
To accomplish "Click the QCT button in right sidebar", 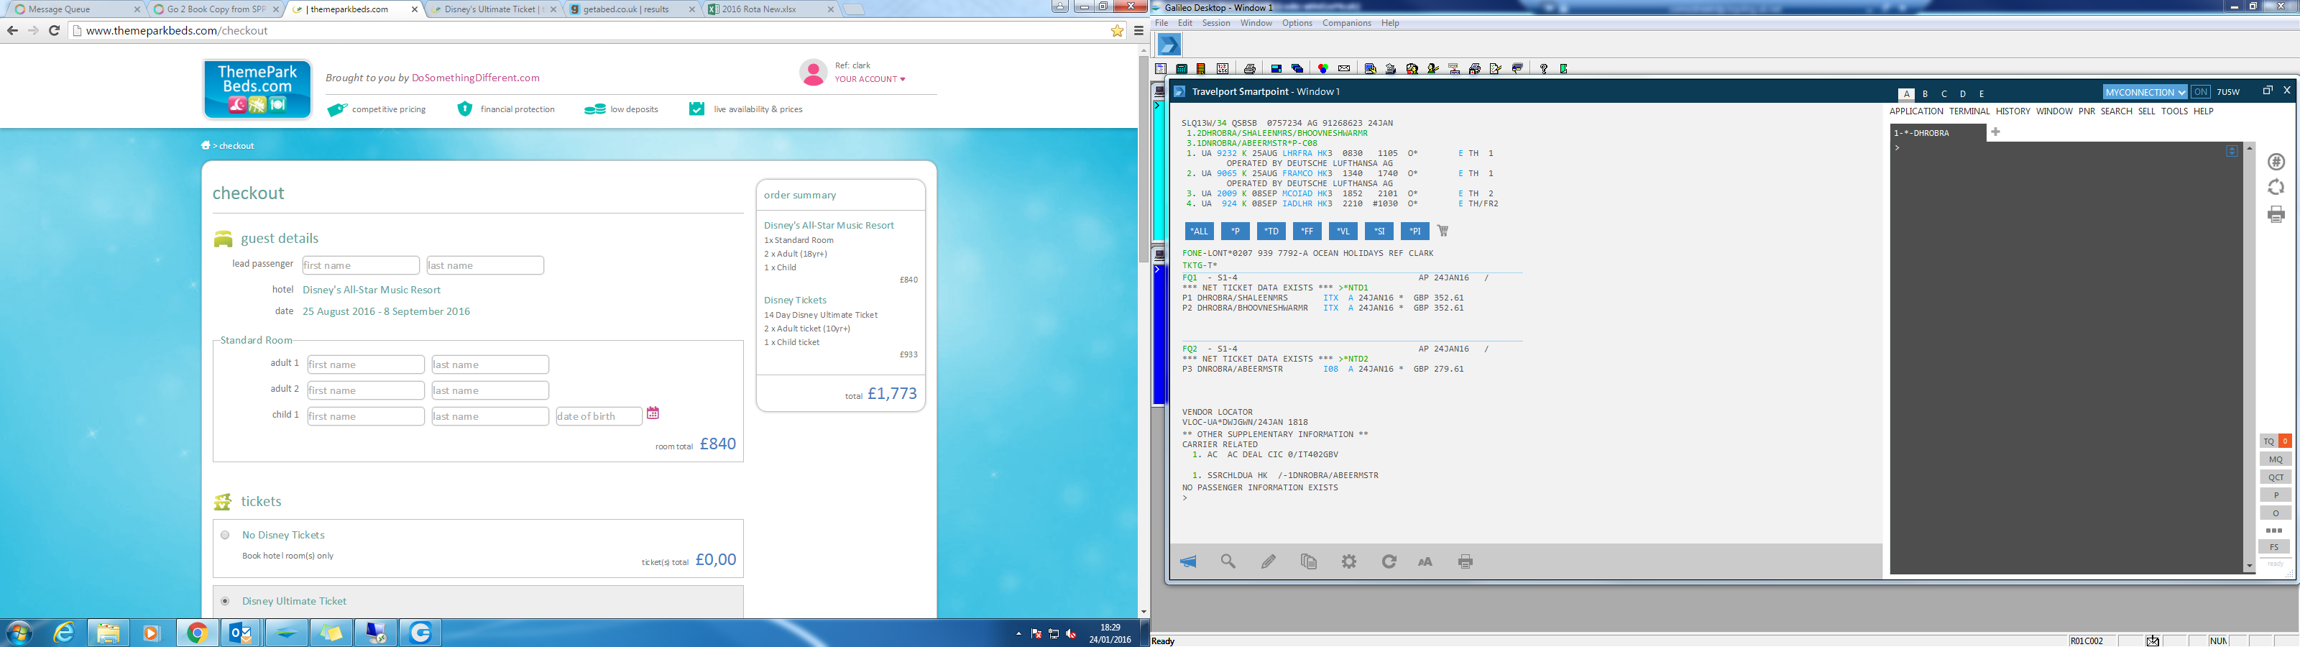I will click(x=2276, y=477).
